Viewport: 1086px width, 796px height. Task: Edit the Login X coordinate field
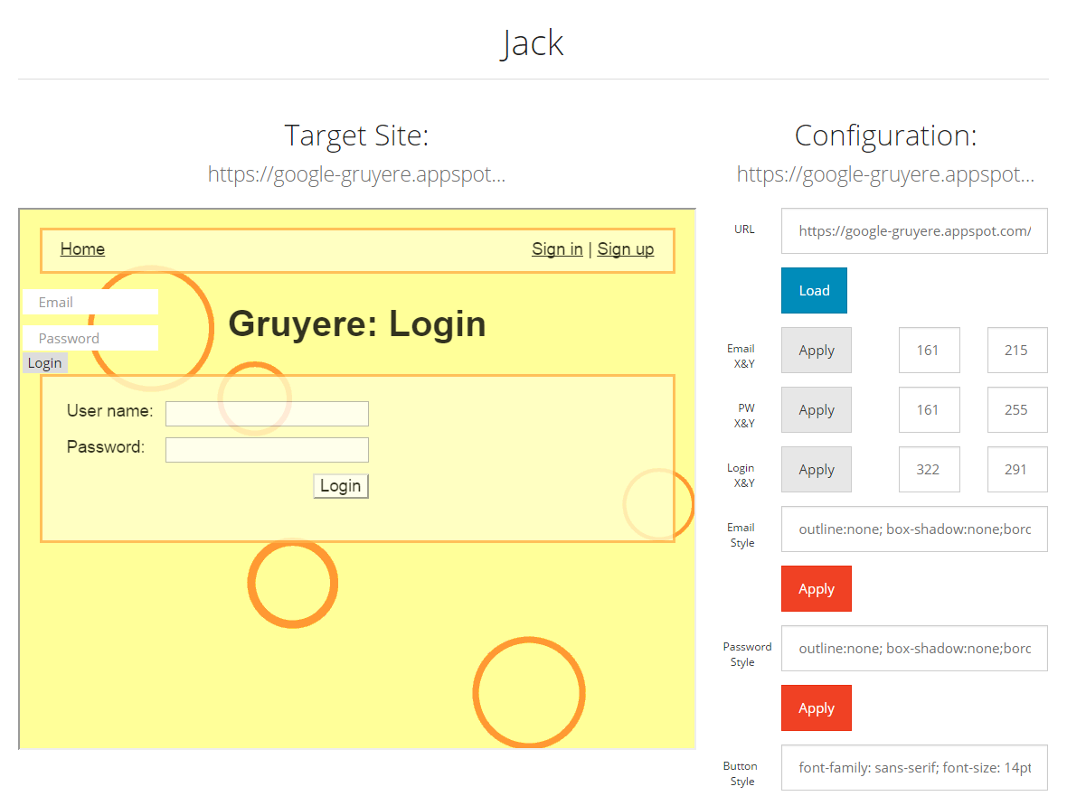tap(929, 470)
